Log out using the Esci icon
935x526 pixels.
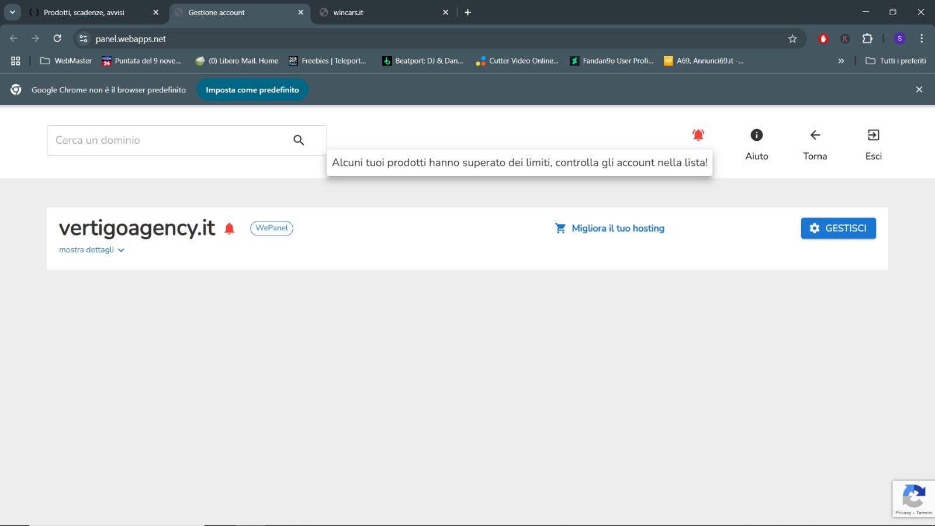coord(874,135)
